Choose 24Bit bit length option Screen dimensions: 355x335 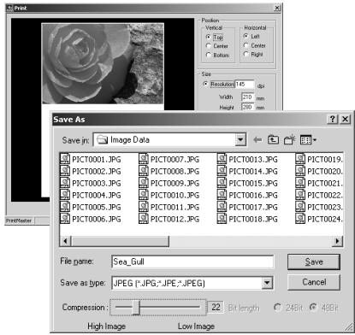click(x=277, y=308)
